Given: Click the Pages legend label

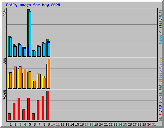Looking at the screenshot, I should 160,39.
